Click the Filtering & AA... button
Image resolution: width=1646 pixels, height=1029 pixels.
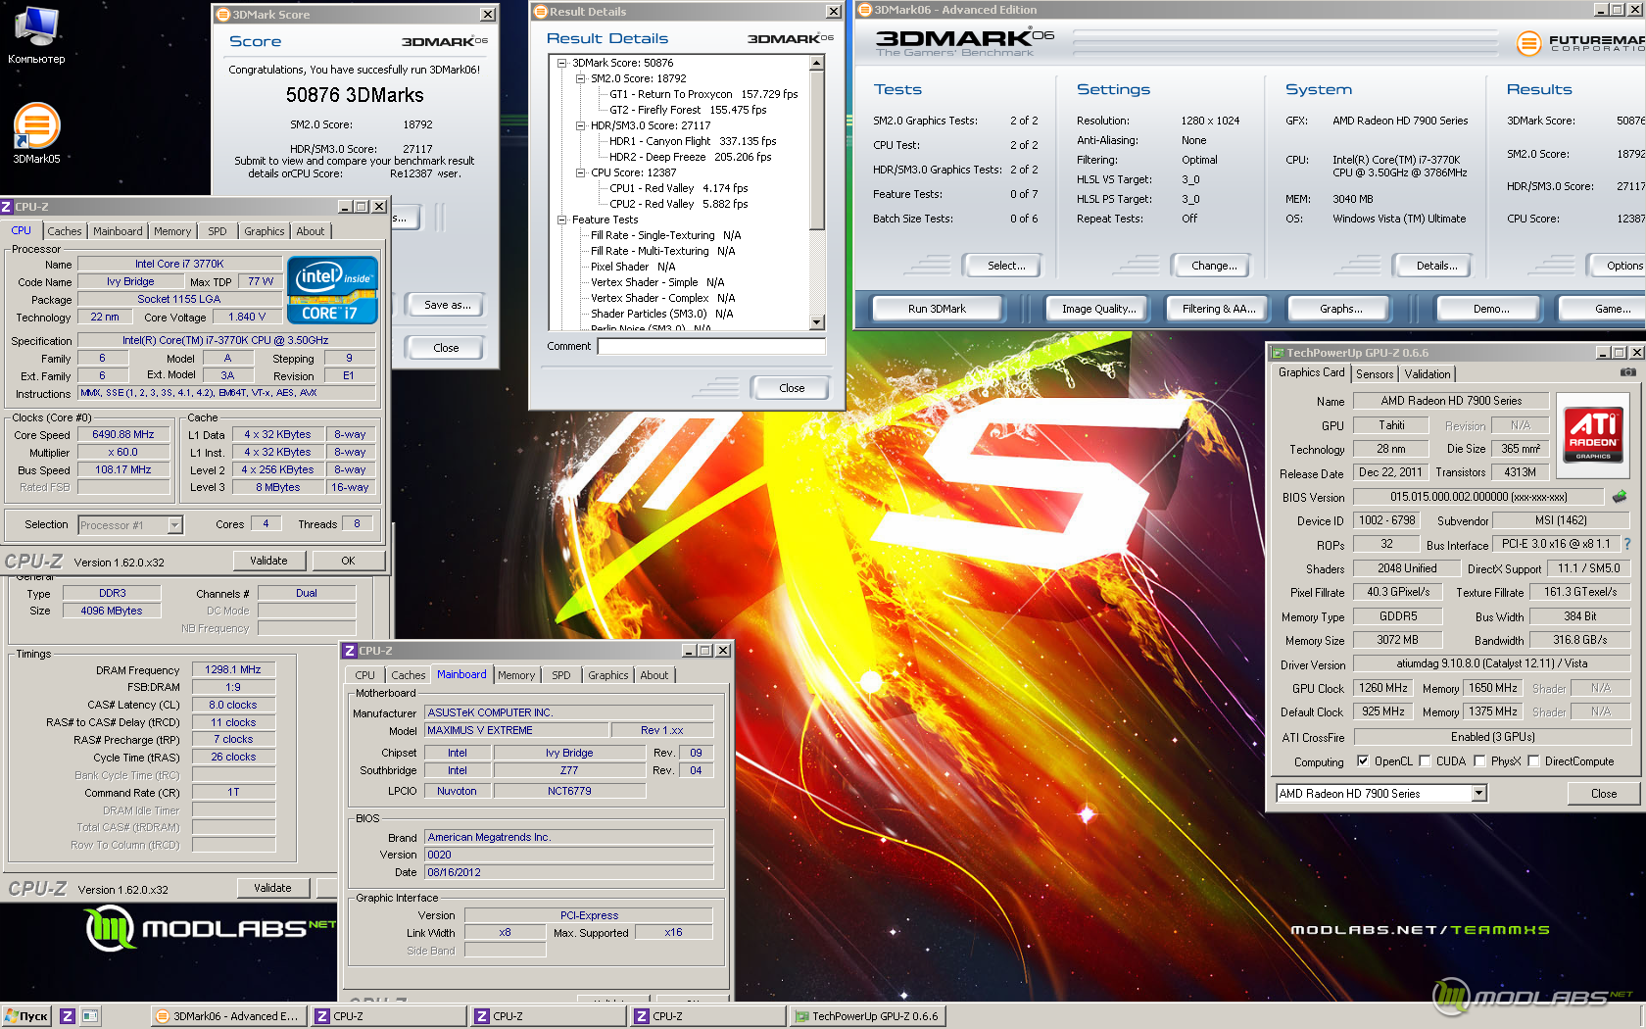pos(1218,309)
